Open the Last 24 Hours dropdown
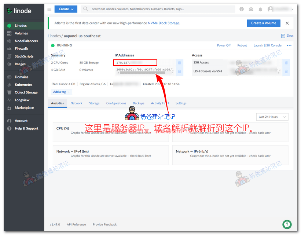Viewport: 301px width, 235px height. (x=272, y=117)
